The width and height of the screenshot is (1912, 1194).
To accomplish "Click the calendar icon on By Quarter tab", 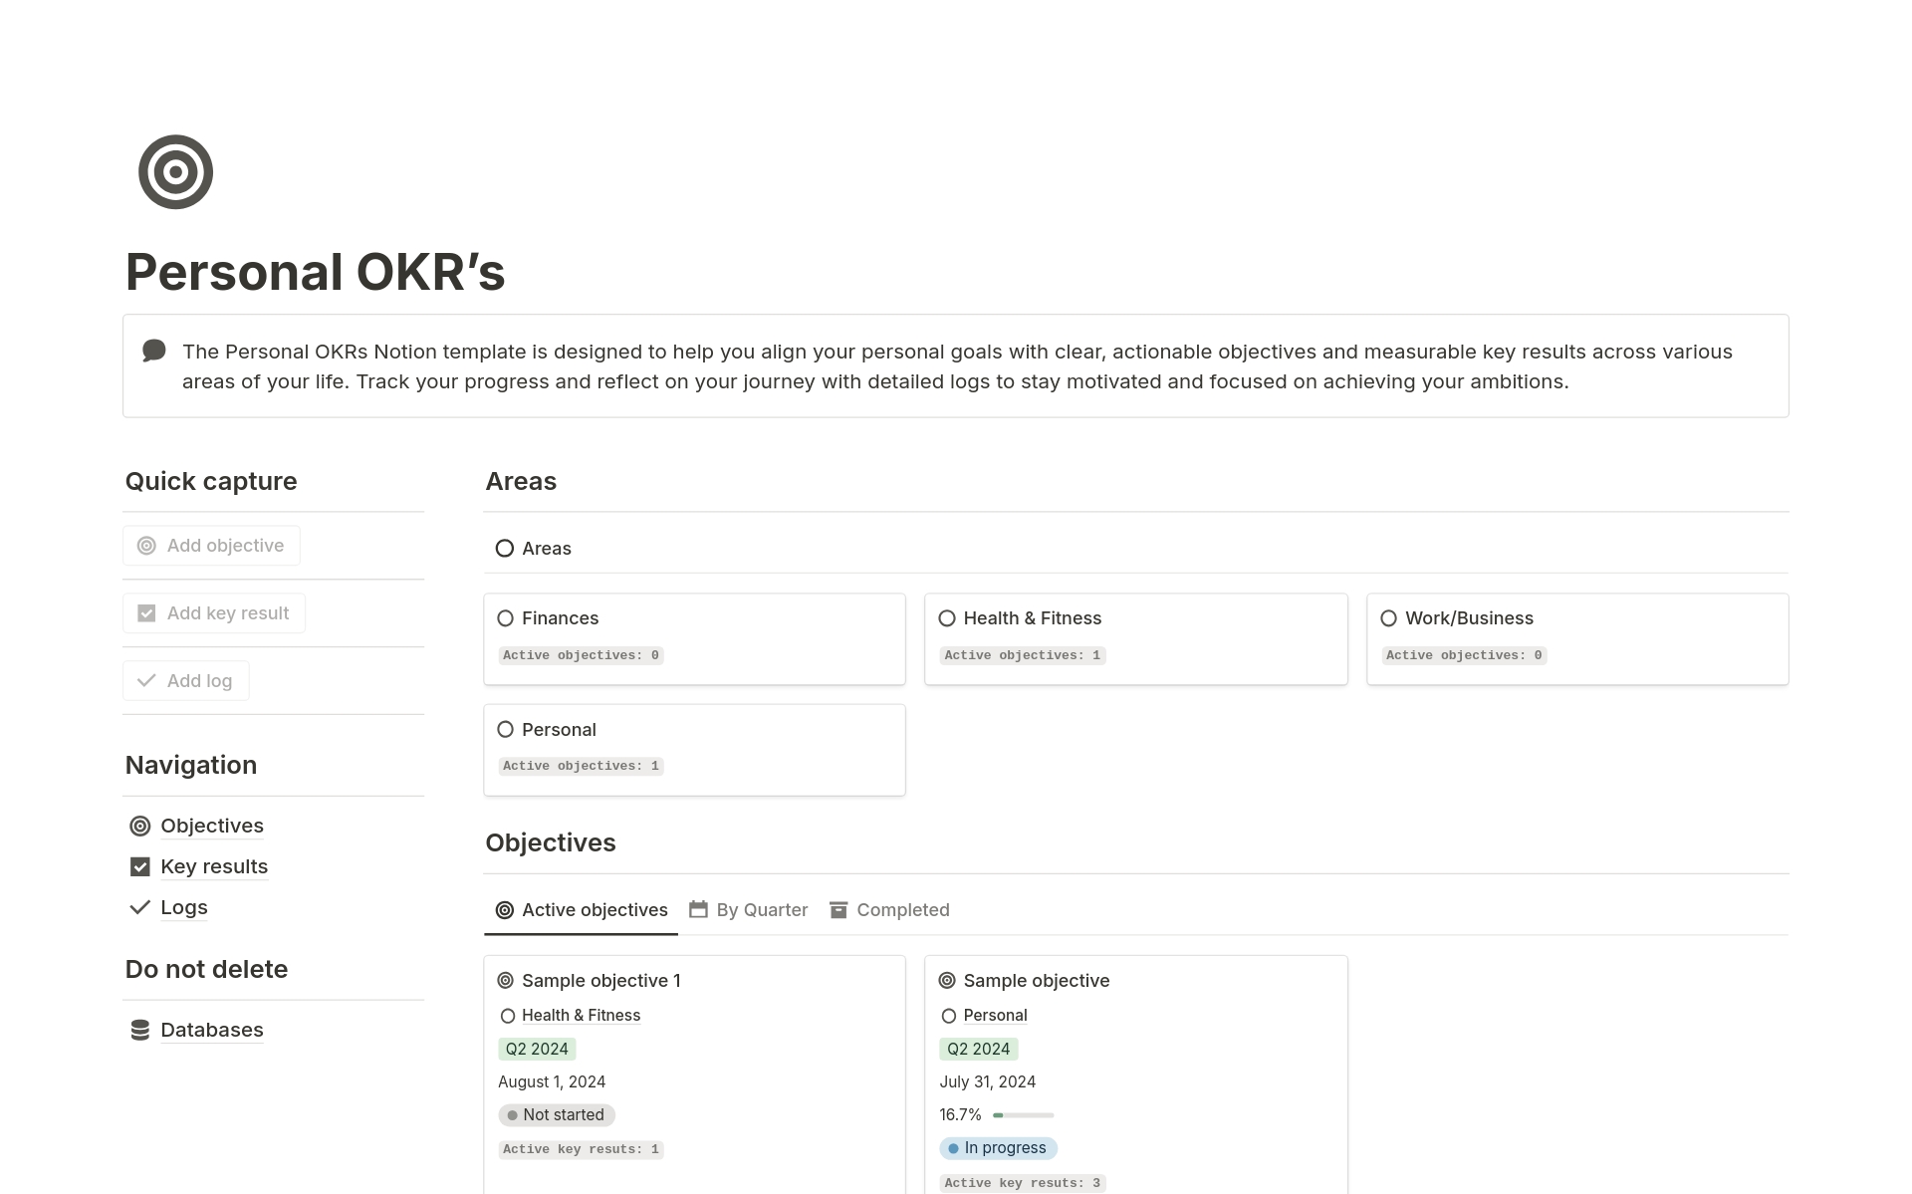I will click(698, 909).
